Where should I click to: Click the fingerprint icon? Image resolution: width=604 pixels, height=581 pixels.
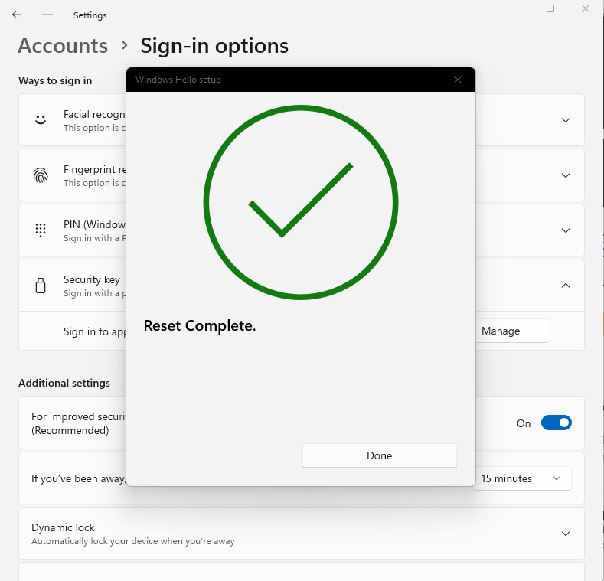coord(41,175)
